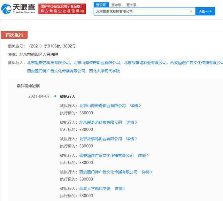Click the 首次执行 red label
Screen dimensions: 223x201
point(14,35)
